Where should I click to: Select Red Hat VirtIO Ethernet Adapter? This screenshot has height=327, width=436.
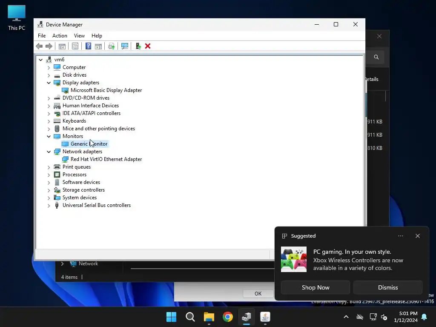pyautogui.click(x=106, y=159)
